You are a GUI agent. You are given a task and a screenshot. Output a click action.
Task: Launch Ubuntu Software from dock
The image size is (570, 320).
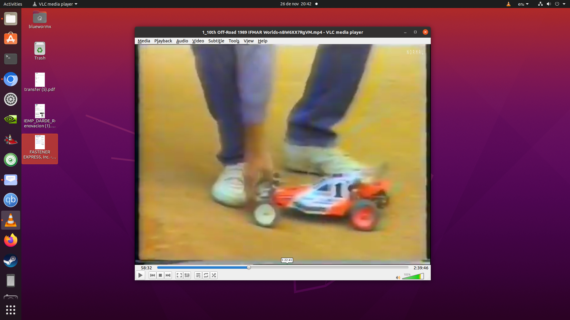(x=11, y=39)
